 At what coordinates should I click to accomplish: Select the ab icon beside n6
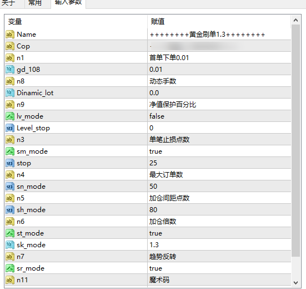click(x=10, y=222)
